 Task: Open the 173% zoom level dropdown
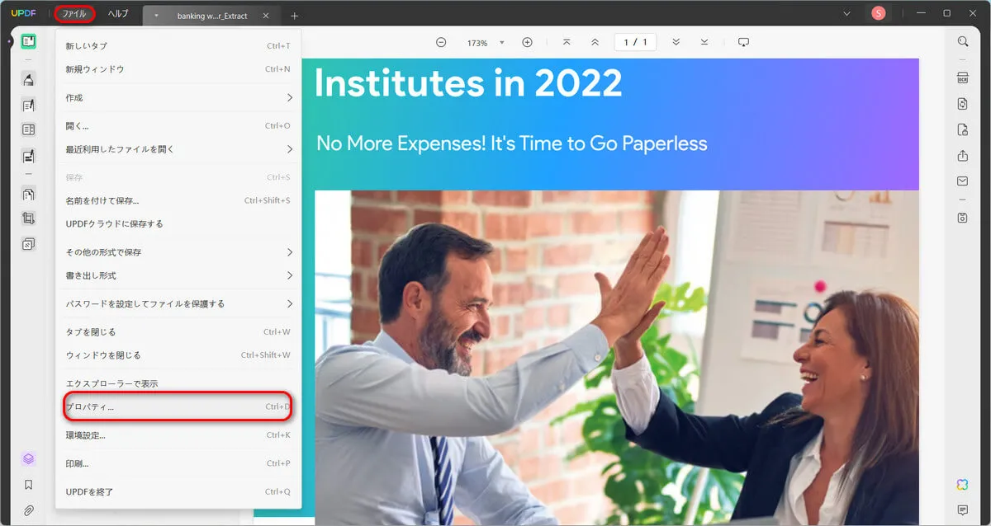(501, 43)
